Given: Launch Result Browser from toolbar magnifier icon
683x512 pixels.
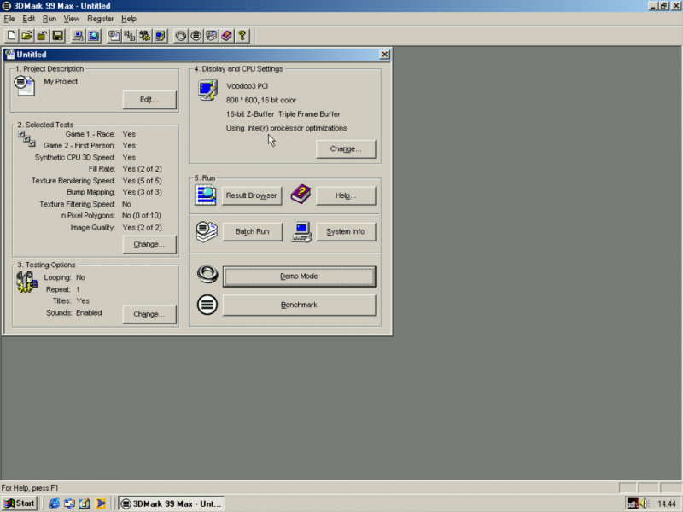Looking at the screenshot, I should point(94,36).
